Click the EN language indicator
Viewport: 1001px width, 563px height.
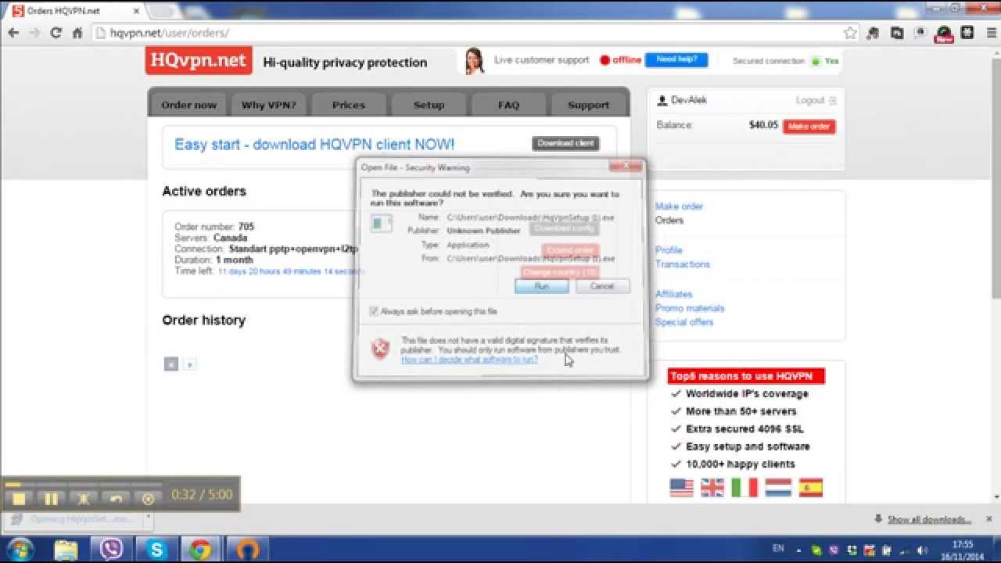coord(778,549)
